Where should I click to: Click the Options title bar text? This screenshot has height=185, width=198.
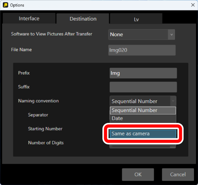point(17,5)
